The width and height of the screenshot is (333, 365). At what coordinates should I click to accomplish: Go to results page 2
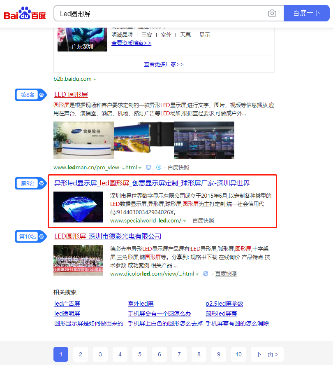click(x=81, y=354)
